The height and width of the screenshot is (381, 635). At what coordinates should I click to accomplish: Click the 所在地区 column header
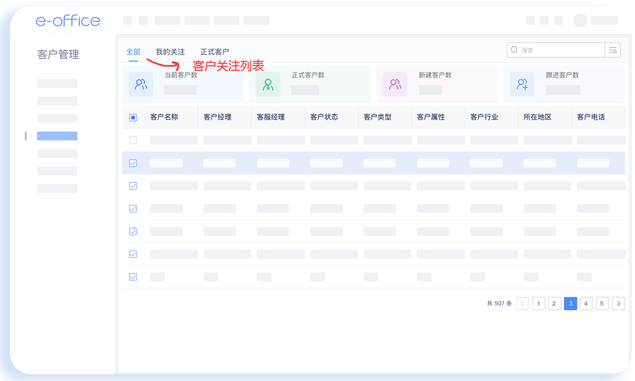tap(537, 117)
